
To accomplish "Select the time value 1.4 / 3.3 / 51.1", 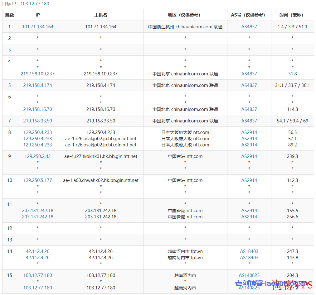I will pyautogui.click(x=292, y=27).
